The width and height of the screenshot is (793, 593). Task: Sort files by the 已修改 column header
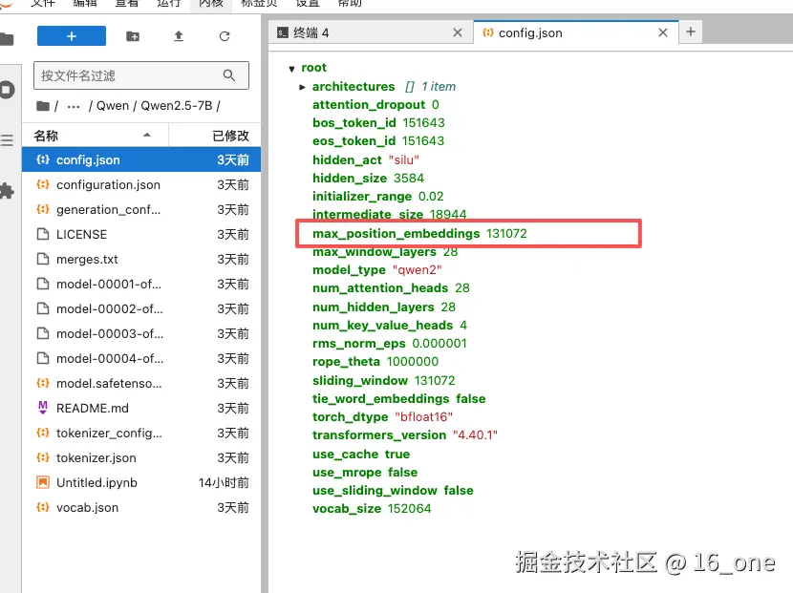coord(215,136)
